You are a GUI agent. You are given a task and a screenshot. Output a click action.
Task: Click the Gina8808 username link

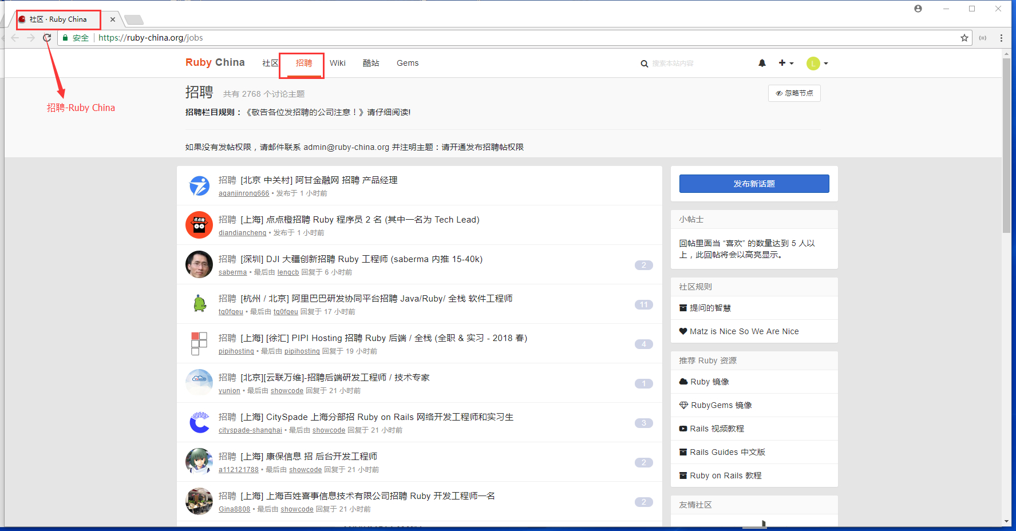point(234,509)
